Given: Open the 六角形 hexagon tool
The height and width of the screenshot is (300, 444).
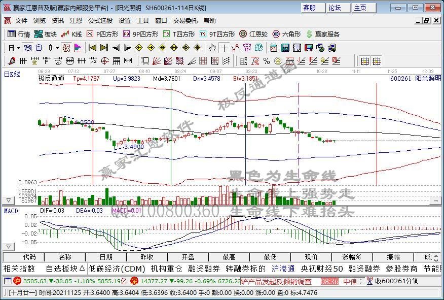Looking at the screenshot, I should point(286,35).
